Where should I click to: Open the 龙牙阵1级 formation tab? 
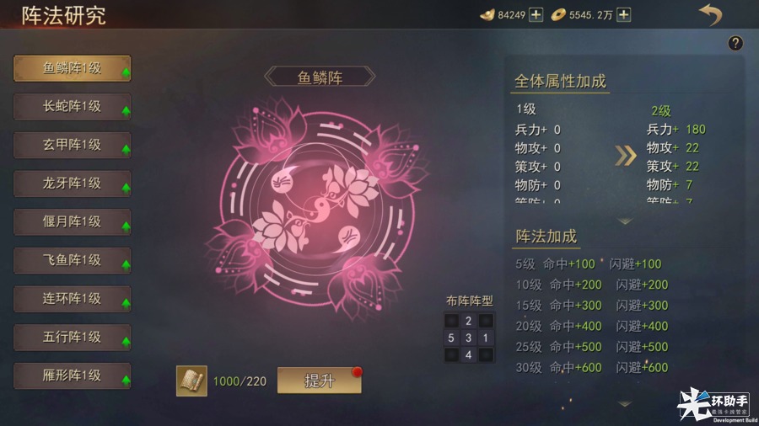point(73,184)
